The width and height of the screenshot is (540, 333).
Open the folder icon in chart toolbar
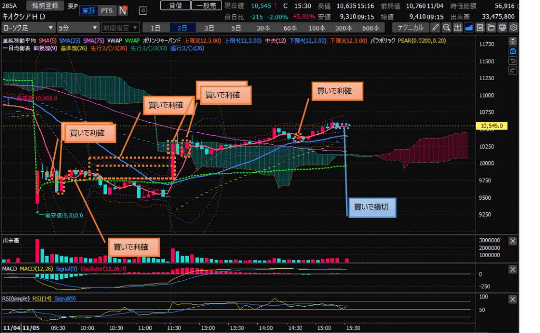tap(491, 27)
